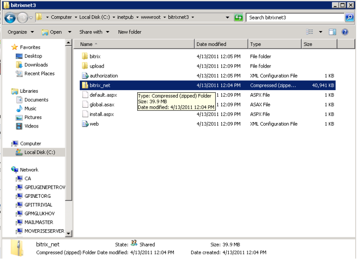This screenshot has width=357, height=259.
Task: Open the Organize menu
Action: pos(21,32)
